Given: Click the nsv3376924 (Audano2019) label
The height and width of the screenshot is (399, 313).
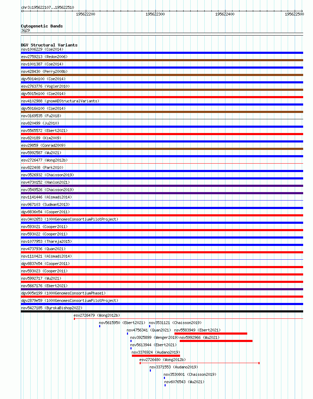Looking at the screenshot, I should (x=156, y=352).
